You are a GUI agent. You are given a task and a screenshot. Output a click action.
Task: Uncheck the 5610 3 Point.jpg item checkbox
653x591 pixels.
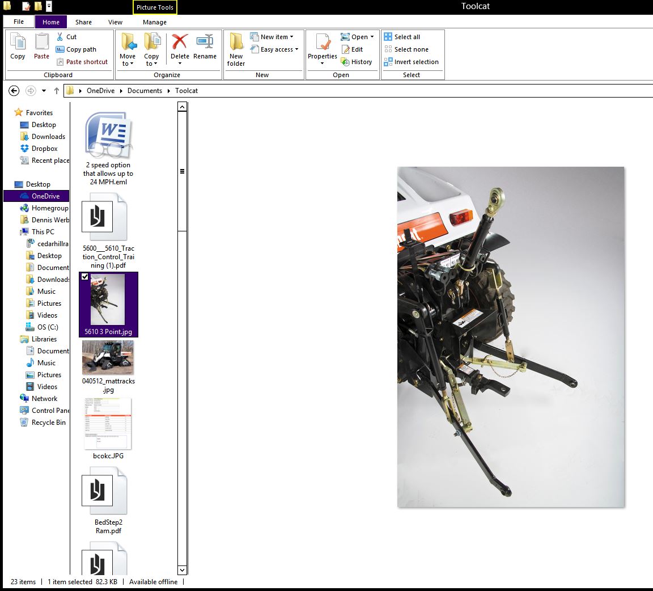click(x=84, y=276)
